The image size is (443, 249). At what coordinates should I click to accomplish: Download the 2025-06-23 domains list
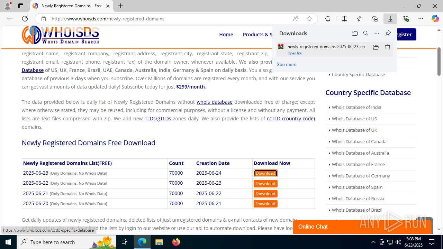[x=265, y=173]
